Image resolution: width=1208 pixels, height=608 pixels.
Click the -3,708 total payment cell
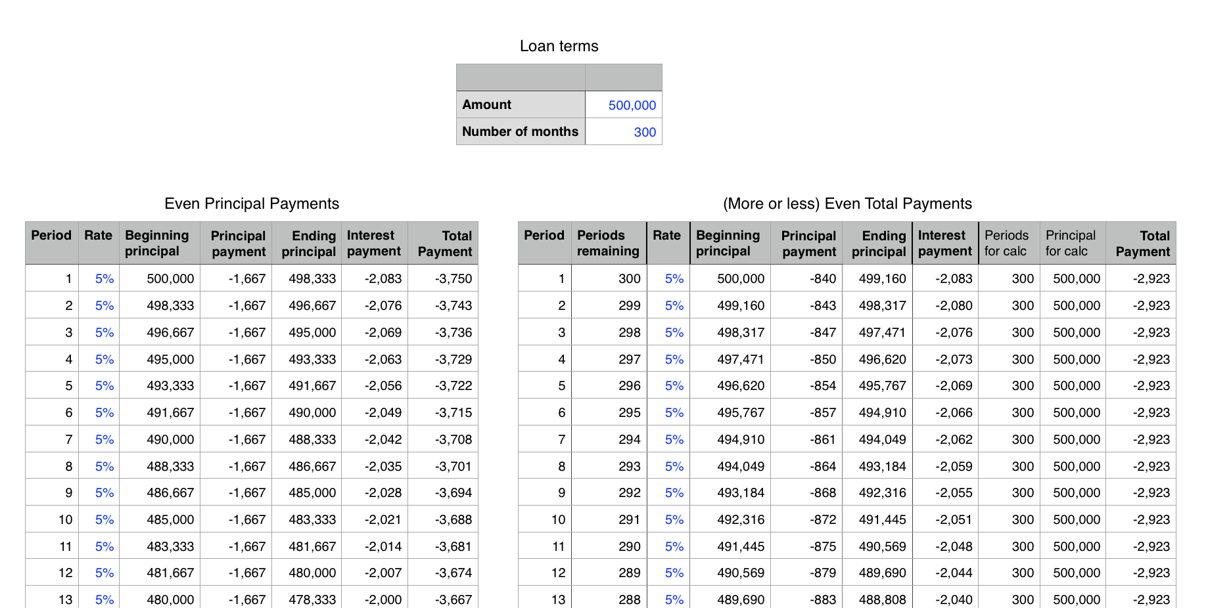coord(443,439)
